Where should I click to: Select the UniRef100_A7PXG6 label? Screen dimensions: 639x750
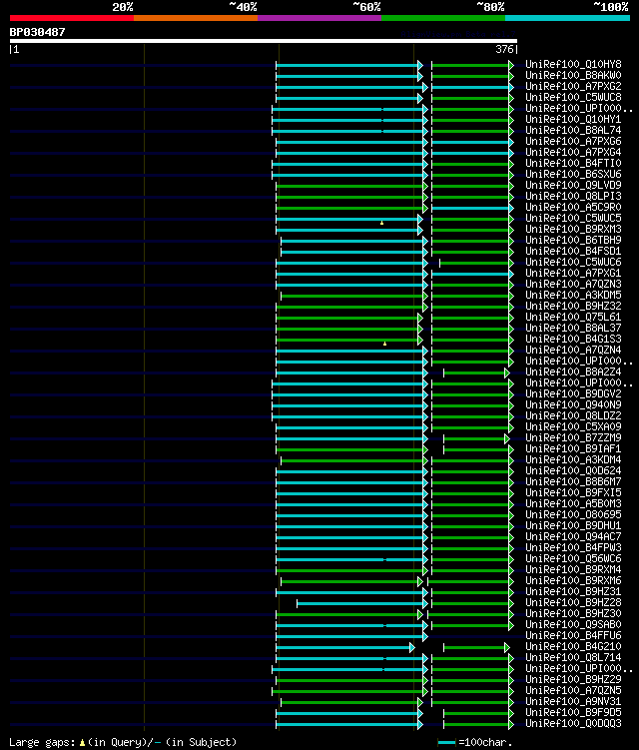pyautogui.click(x=573, y=141)
